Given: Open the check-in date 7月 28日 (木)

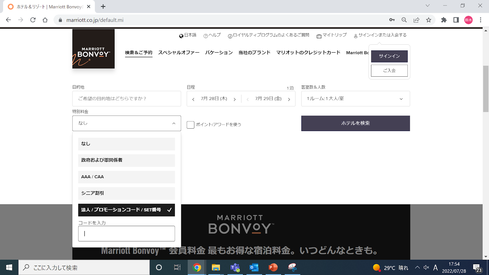Looking at the screenshot, I should click(x=214, y=99).
